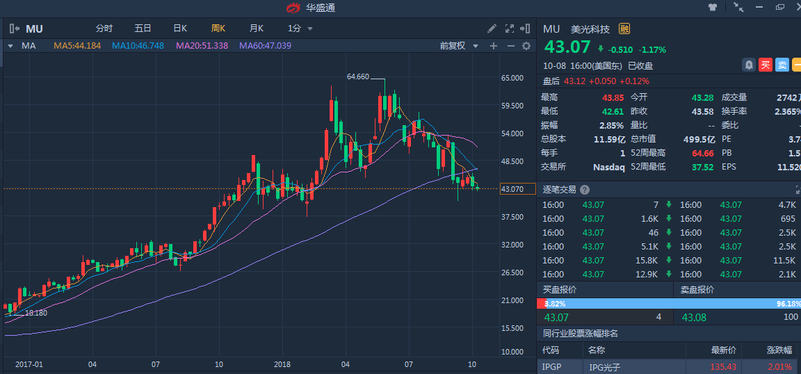The image size is (801, 374).
Task: Click the 交易所 Nasdaq value
Action: point(608,167)
